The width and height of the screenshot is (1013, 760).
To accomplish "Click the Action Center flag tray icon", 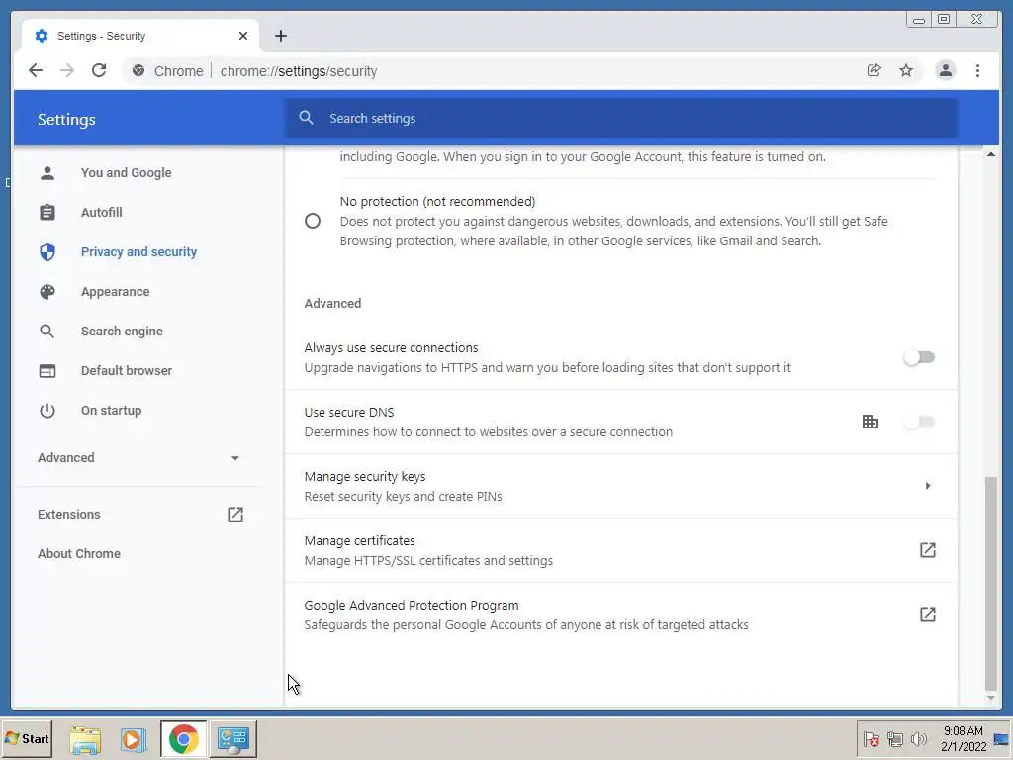I will coord(871,739).
